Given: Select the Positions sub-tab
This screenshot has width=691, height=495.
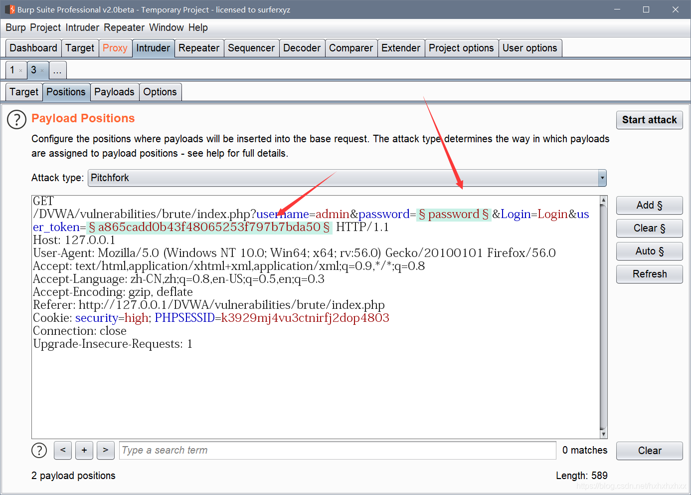Looking at the screenshot, I should pyautogui.click(x=66, y=92).
